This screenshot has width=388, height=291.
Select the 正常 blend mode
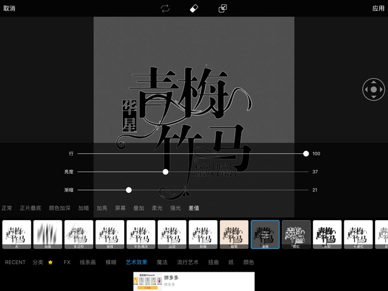pos(7,208)
